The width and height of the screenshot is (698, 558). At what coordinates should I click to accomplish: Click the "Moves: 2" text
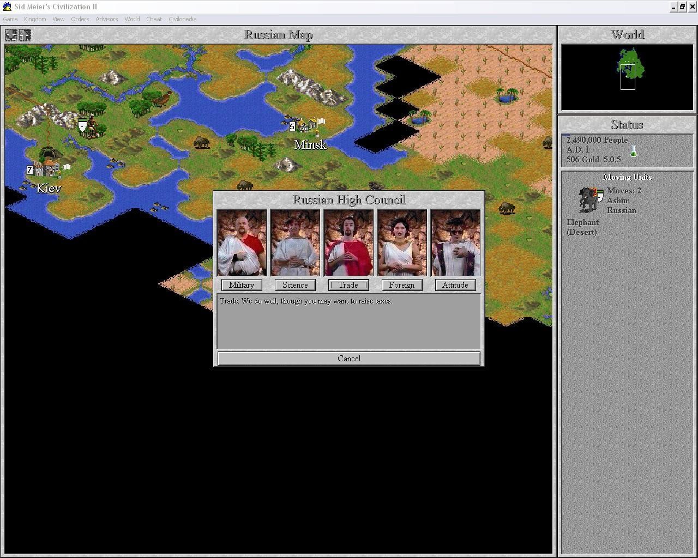click(x=624, y=191)
